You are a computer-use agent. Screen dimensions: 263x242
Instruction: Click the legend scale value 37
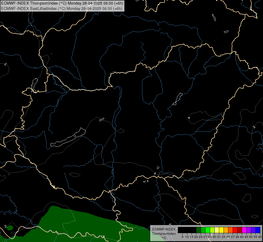[x=233, y=237]
